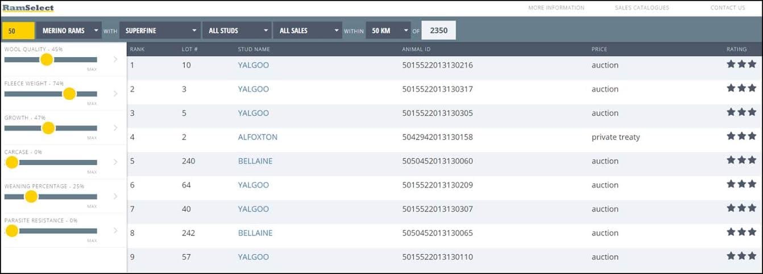
Task: Open the Merino Rams dropdown
Action: click(69, 31)
